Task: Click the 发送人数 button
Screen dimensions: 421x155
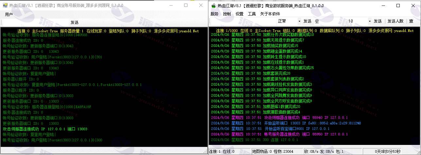Action: pos(395,21)
